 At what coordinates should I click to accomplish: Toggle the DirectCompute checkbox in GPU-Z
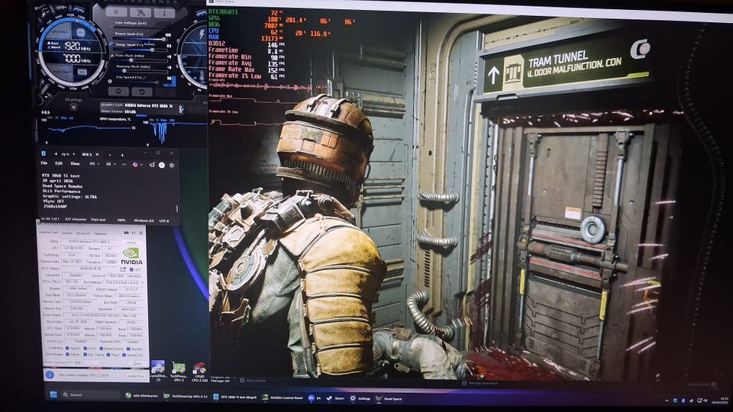click(x=102, y=349)
